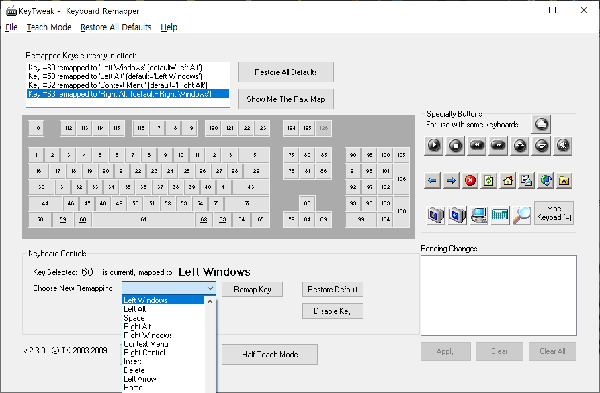Choose the browser Back blue arrow button
Image resolution: width=600 pixels, height=393 pixels.
pyautogui.click(x=432, y=181)
